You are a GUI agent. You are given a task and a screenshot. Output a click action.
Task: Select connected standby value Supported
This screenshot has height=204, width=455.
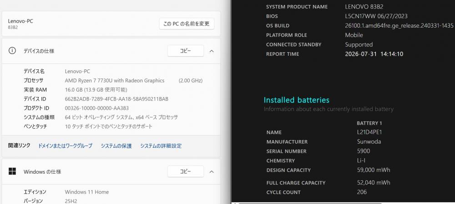[x=359, y=45]
